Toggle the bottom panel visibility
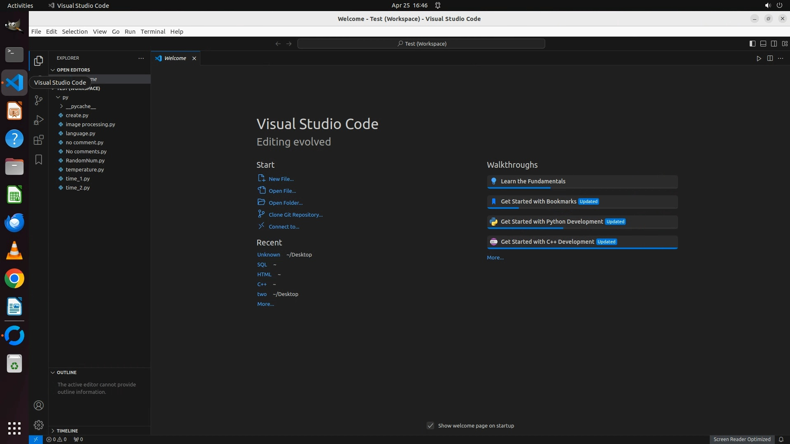 click(x=763, y=44)
